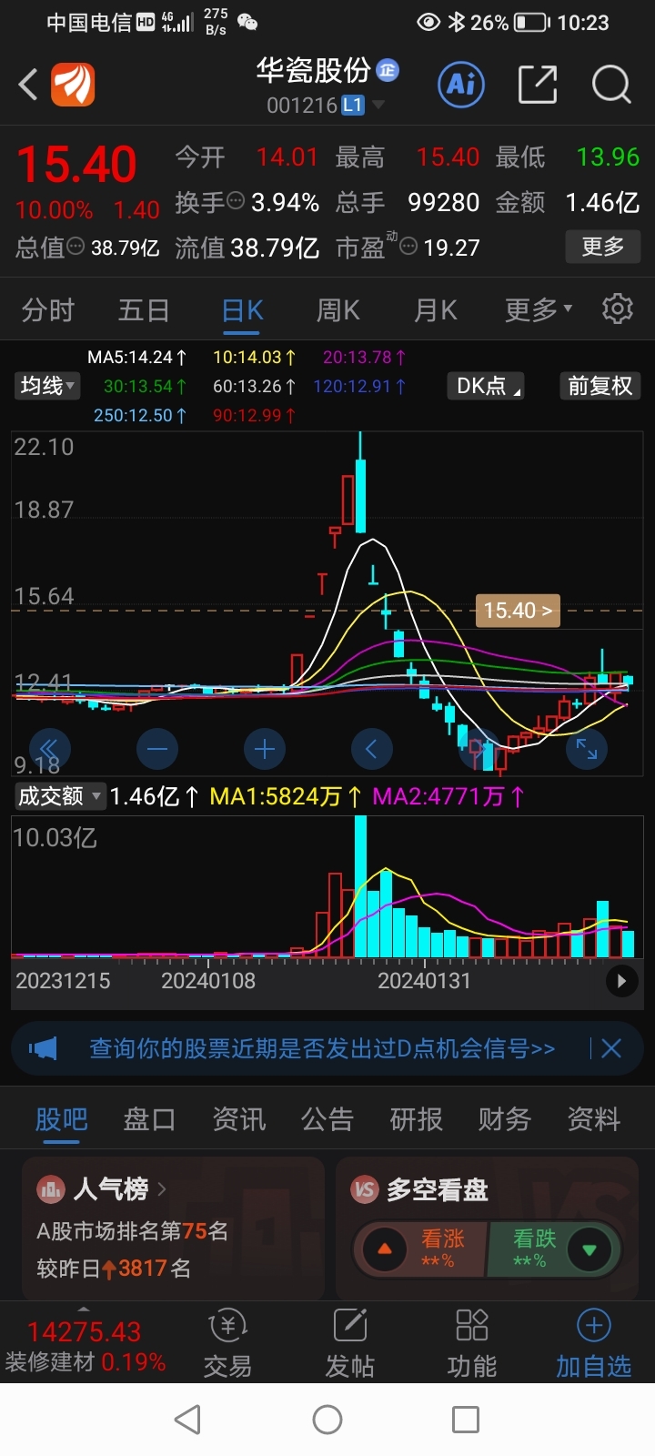
Task: Tap the tallest cyan volume bar
Action: [361, 886]
